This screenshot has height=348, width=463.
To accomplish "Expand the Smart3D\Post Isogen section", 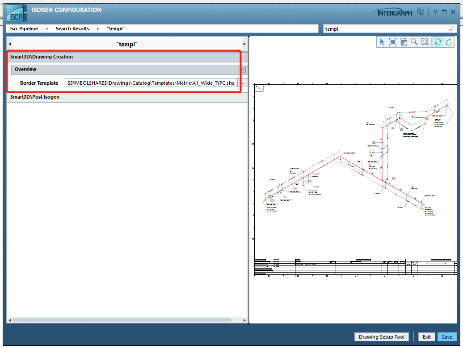I will [127, 97].
